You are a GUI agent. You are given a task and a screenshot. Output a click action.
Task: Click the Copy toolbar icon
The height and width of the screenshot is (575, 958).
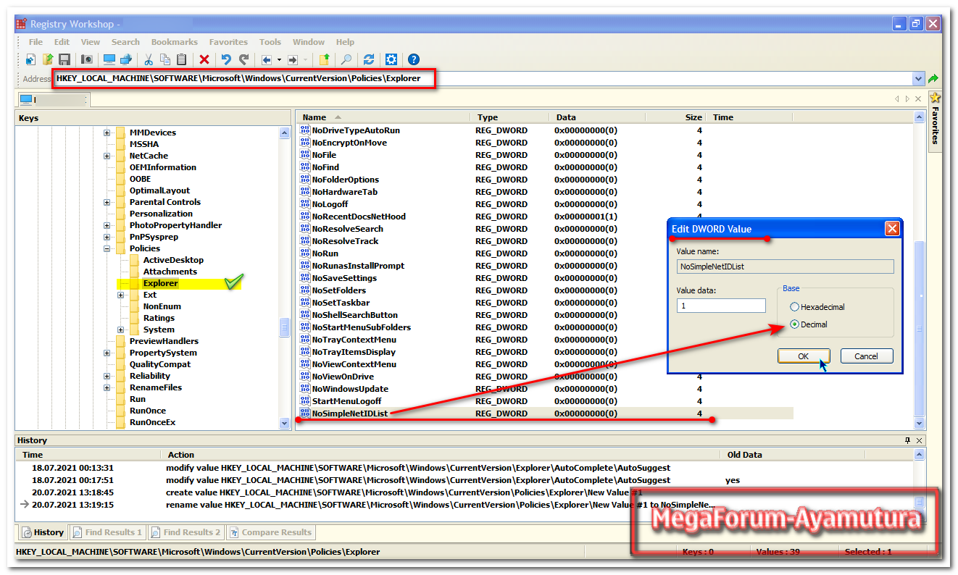pyautogui.click(x=165, y=59)
